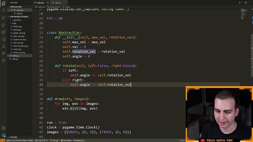Close main.py in Open Editors list
The width and height of the screenshot is (253, 142).
tap(12, 10)
